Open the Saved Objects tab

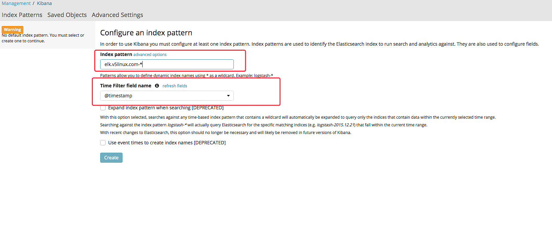[67, 15]
